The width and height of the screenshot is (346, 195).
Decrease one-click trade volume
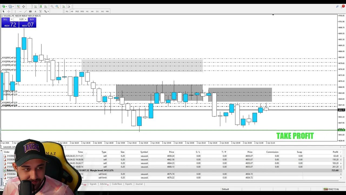pos(12,19)
